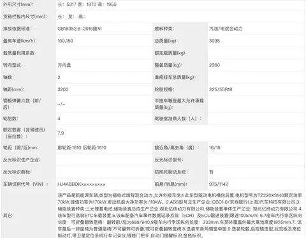
Task: Click the 排放依据标准 label
Action: tap(17, 29)
